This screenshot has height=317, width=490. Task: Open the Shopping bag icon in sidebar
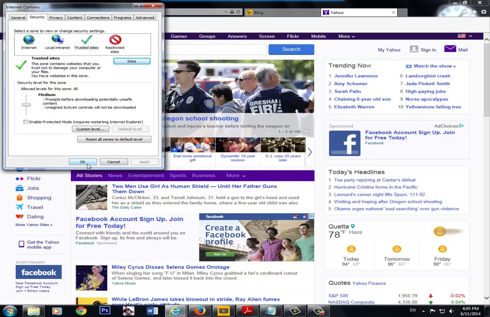coord(19,198)
